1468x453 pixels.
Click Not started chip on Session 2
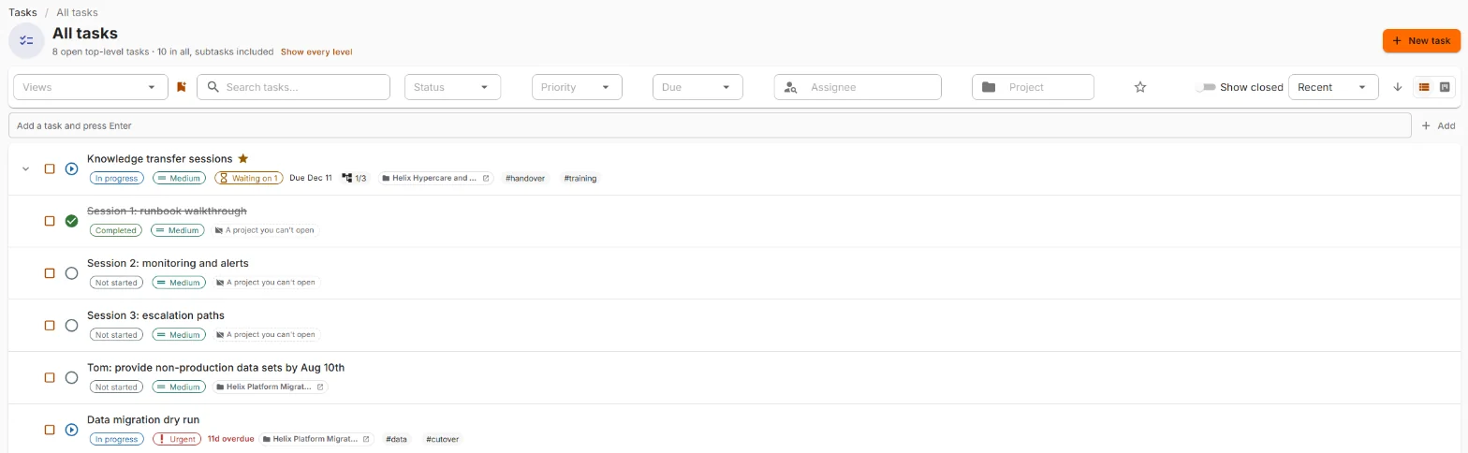click(117, 283)
